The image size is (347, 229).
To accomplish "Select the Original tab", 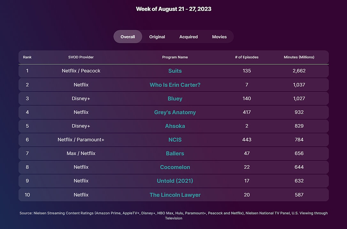I will pyautogui.click(x=157, y=37).
